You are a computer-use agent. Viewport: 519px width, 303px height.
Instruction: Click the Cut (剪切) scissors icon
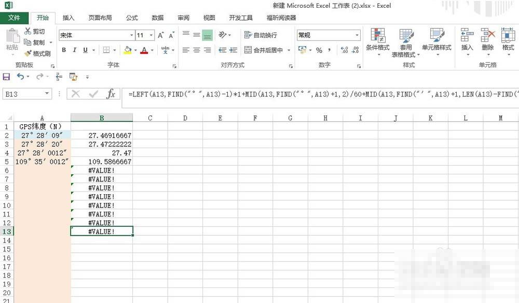tap(28, 32)
